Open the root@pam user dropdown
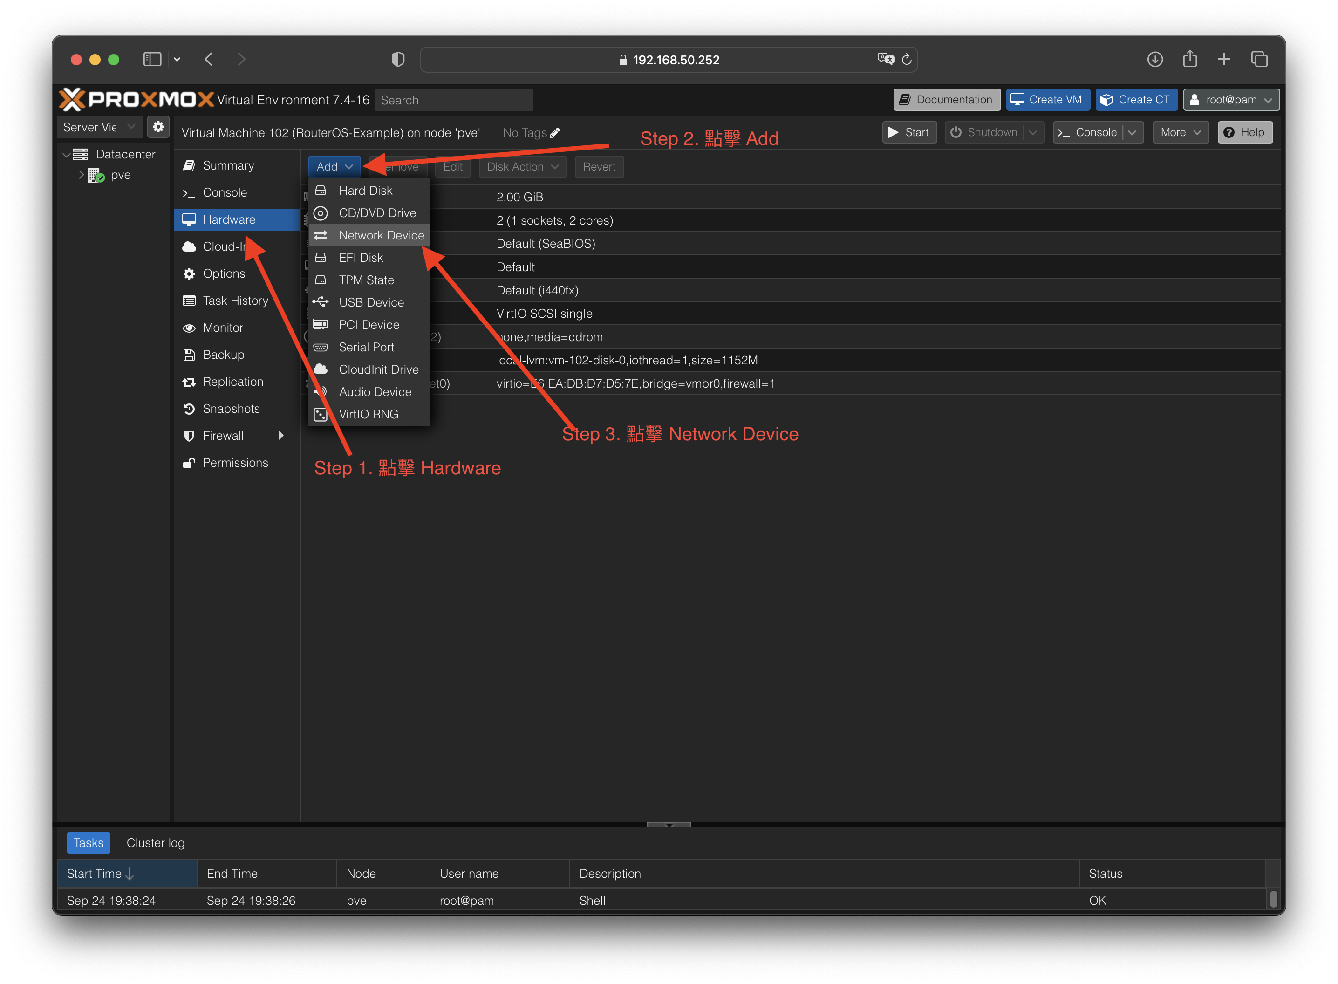The height and width of the screenshot is (984, 1338). [x=1231, y=100]
